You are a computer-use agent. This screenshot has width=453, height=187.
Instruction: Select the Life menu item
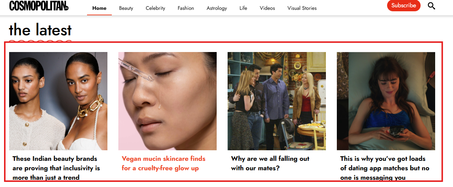coord(243,8)
